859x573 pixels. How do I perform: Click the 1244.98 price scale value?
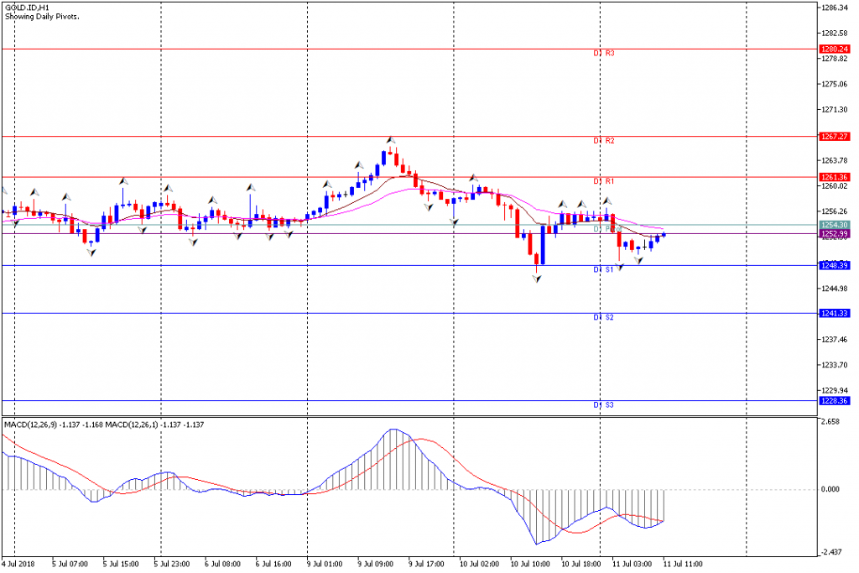coord(835,289)
